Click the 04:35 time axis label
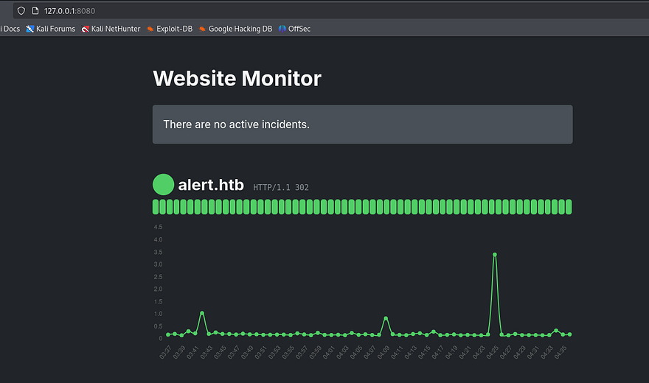This screenshot has width=649, height=383. tap(560, 352)
